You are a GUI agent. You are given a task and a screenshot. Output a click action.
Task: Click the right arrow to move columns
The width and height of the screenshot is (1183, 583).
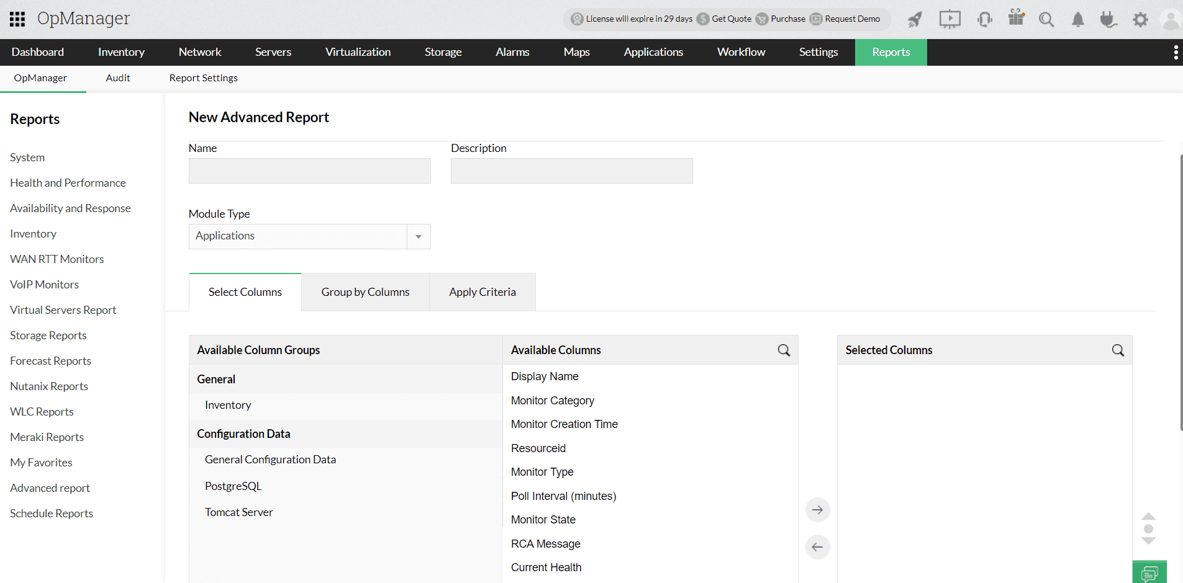click(817, 509)
